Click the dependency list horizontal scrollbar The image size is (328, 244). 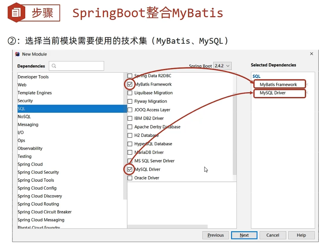click(167, 227)
